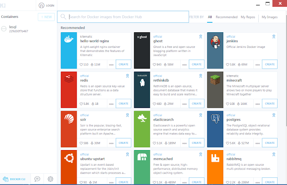
Task: Click the search magnifier icon
Action: 63,17
